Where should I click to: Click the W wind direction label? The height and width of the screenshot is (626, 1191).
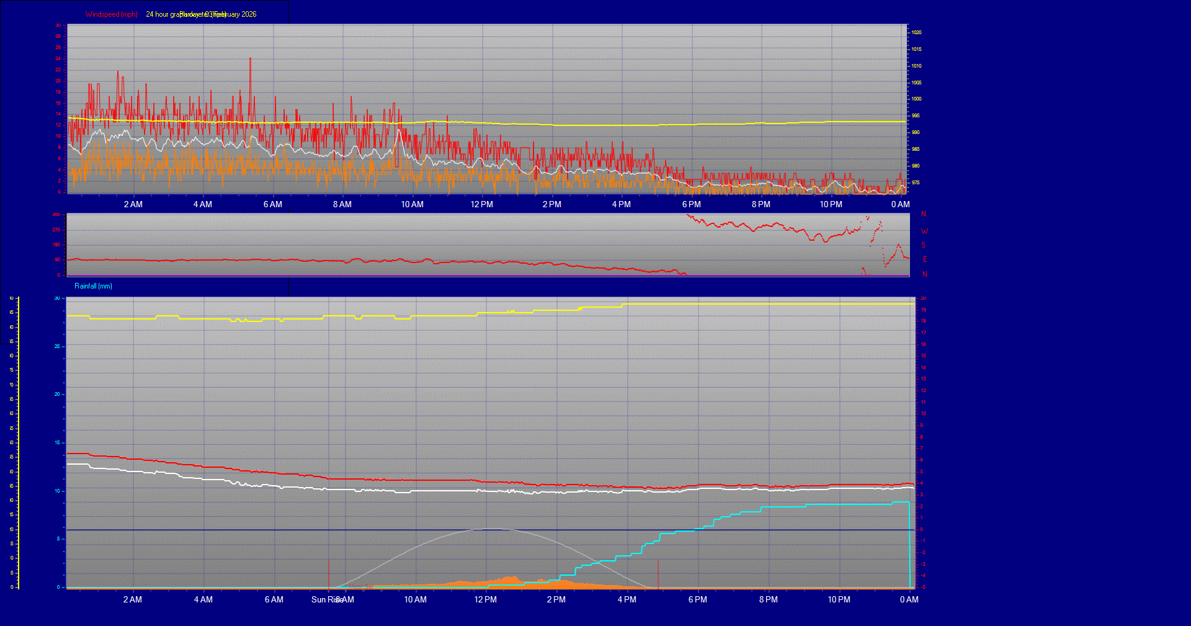click(924, 231)
